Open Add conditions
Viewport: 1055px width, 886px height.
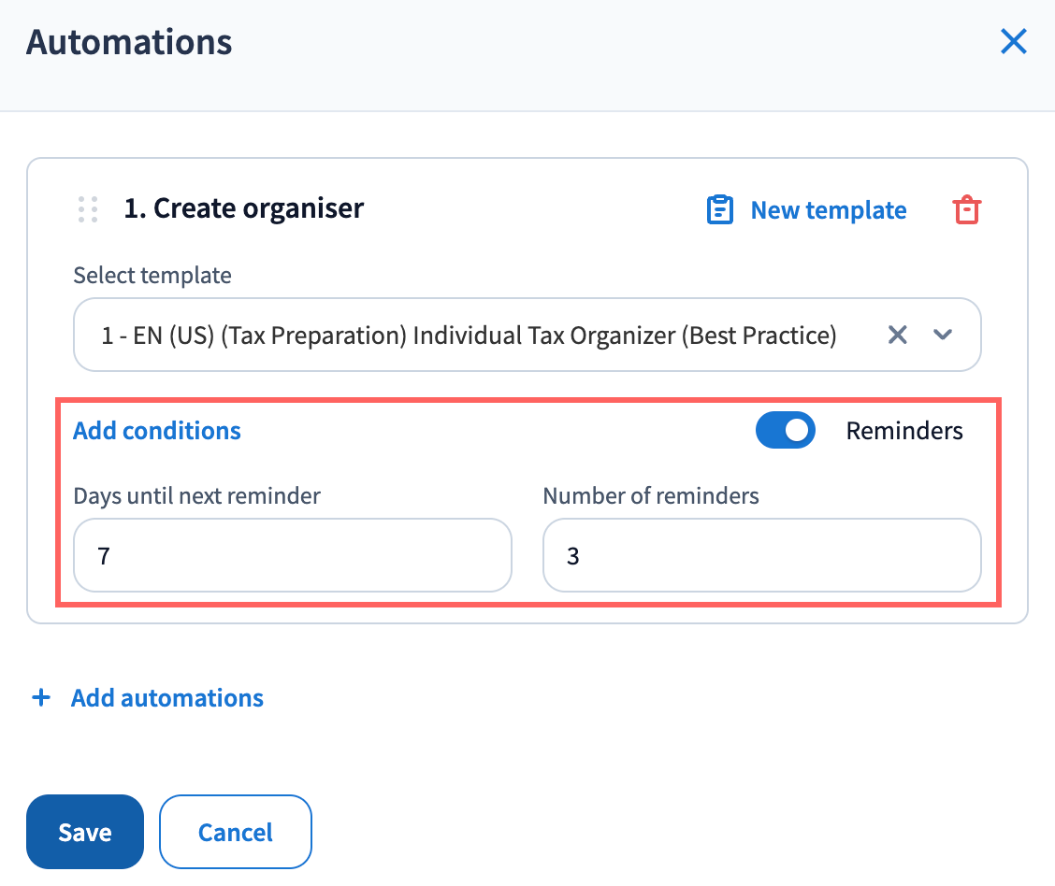(157, 431)
